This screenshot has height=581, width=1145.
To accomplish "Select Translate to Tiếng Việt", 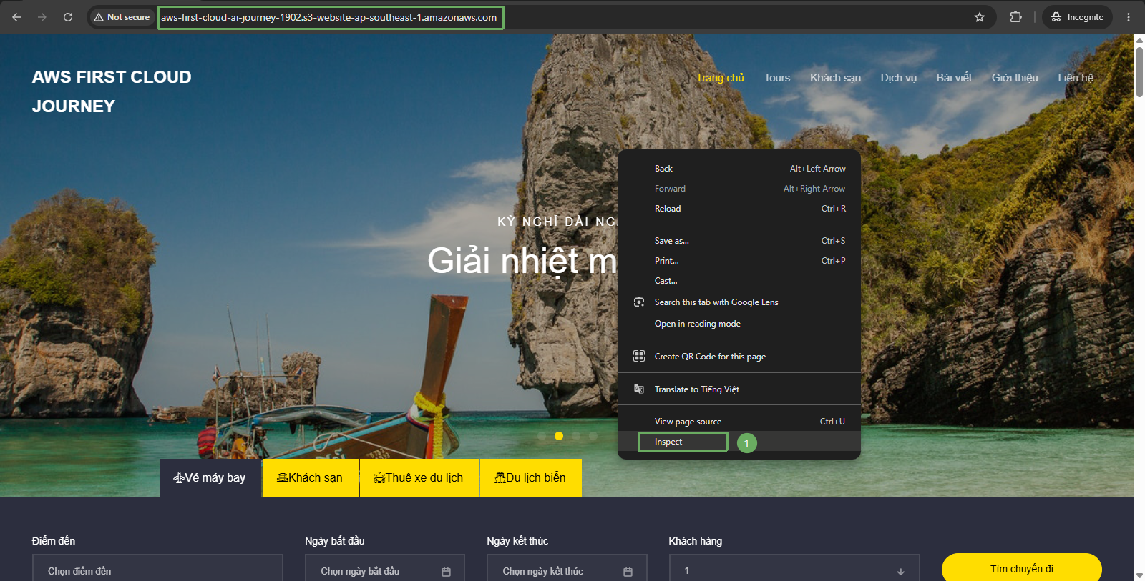I will click(x=739, y=389).
